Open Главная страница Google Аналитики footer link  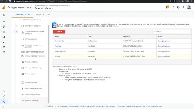click(76, 106)
